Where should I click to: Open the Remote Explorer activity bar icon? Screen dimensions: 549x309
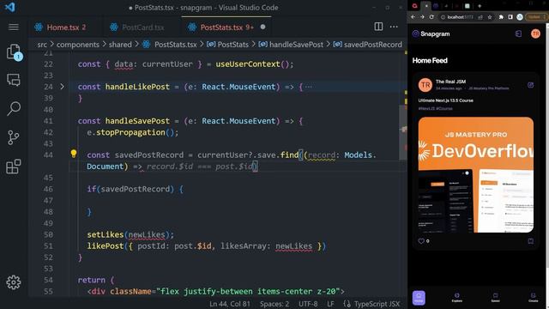tap(14, 80)
